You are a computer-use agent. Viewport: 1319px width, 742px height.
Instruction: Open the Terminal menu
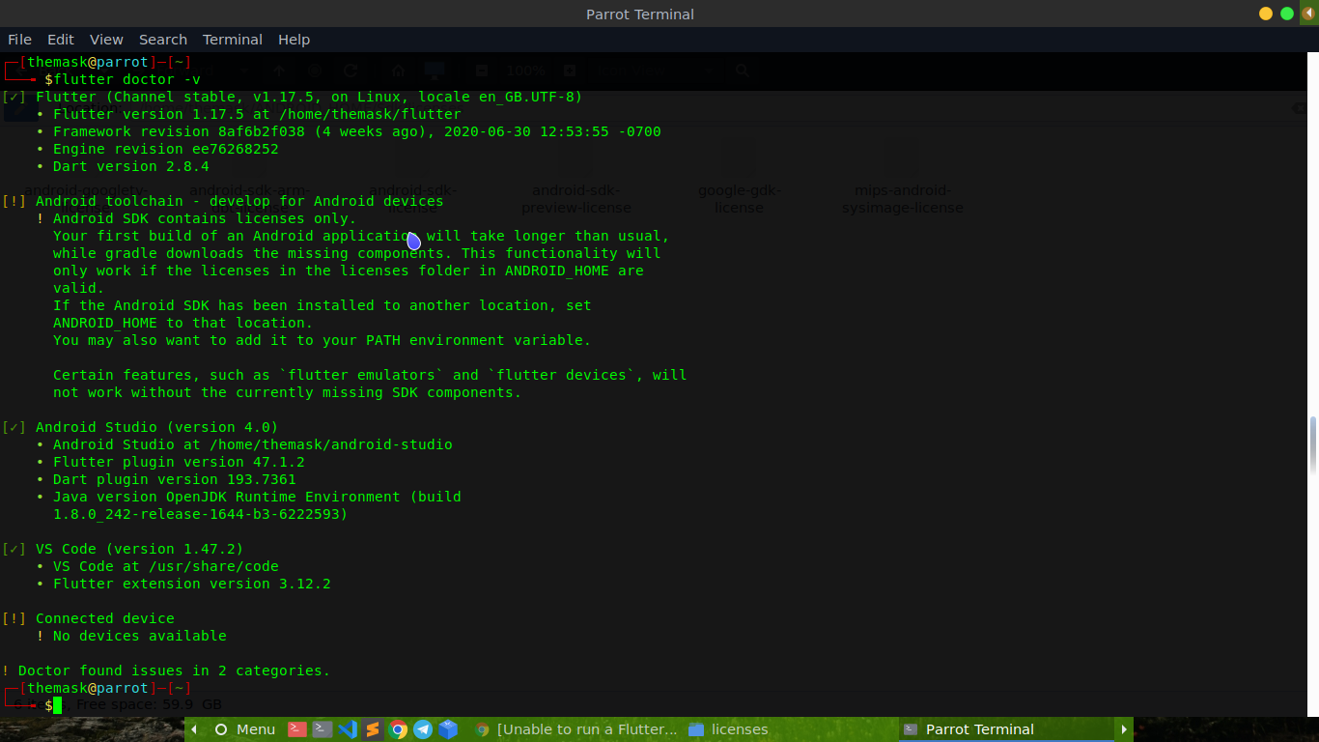[233, 40]
